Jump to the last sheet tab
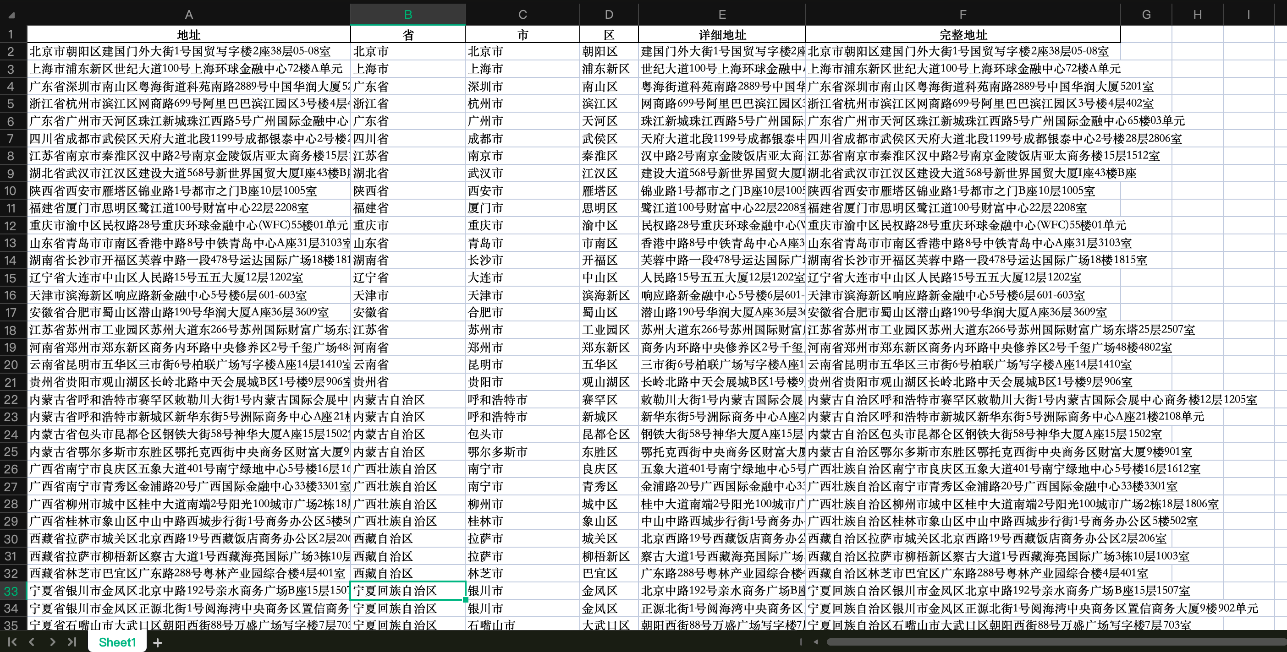This screenshot has width=1287, height=652. 72,642
